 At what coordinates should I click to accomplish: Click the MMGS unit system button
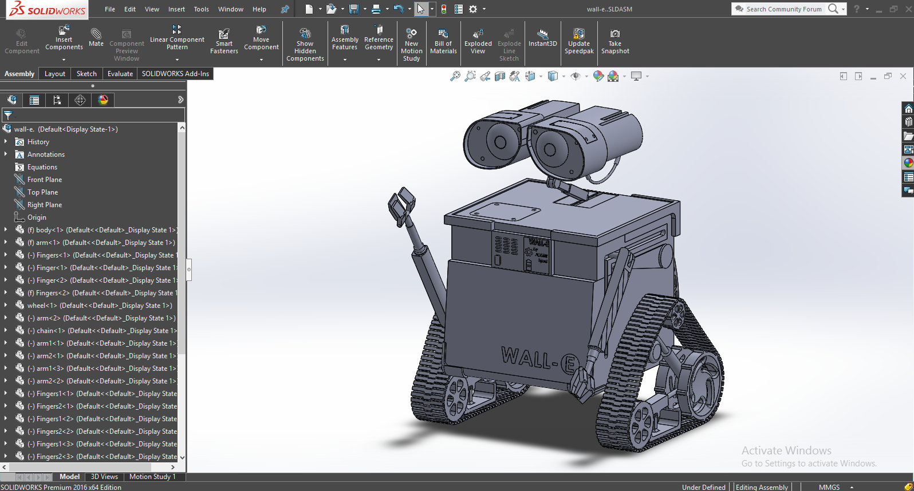[x=829, y=487]
